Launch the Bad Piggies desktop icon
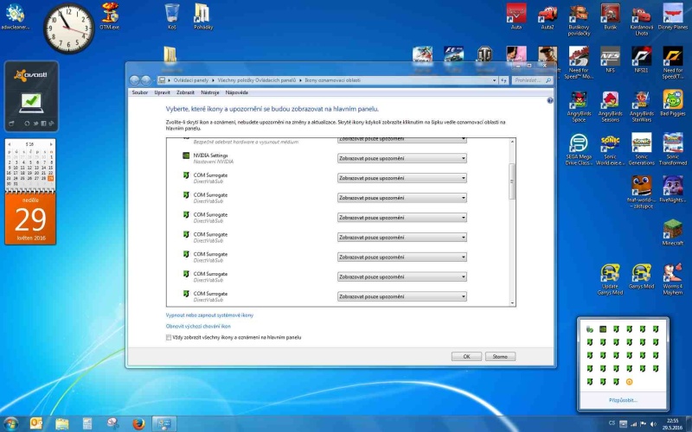This screenshot has width=692, height=432. pyautogui.click(x=672, y=100)
